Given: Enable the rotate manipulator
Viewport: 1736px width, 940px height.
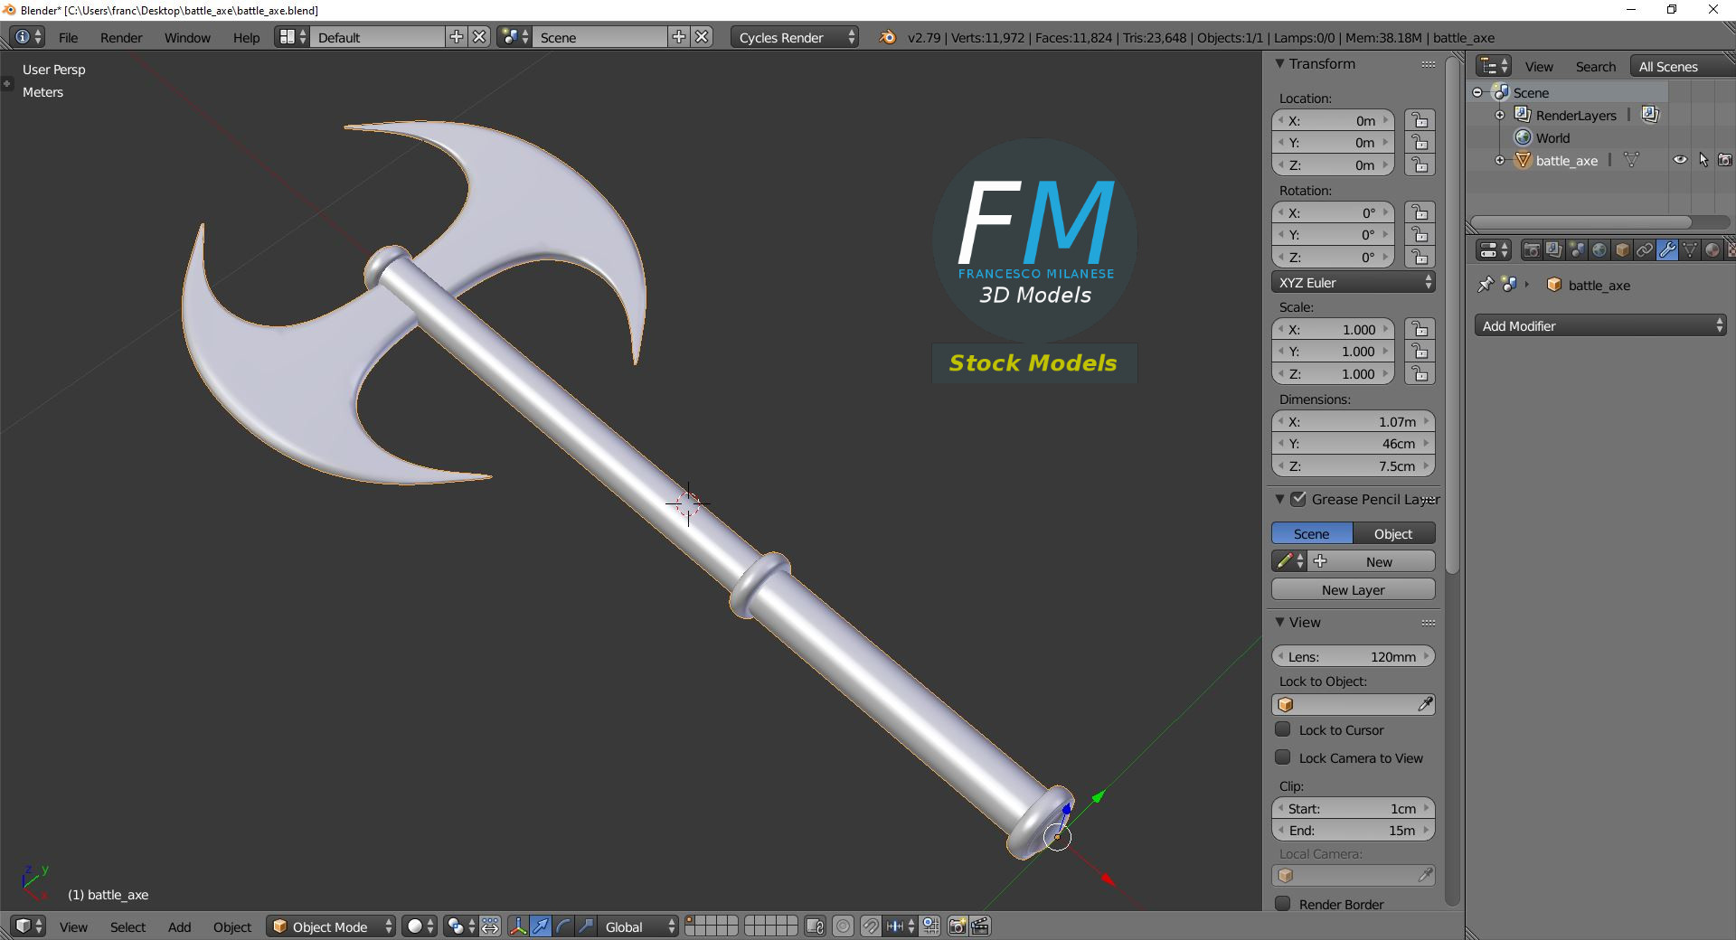Looking at the screenshot, I should click(x=563, y=926).
